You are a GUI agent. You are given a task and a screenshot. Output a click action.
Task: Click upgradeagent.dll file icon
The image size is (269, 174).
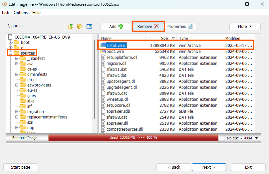(x=103, y=87)
